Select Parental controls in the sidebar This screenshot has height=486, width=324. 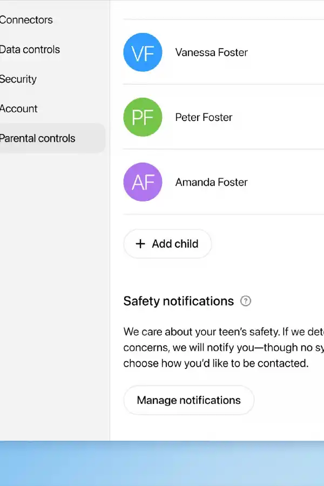38,138
